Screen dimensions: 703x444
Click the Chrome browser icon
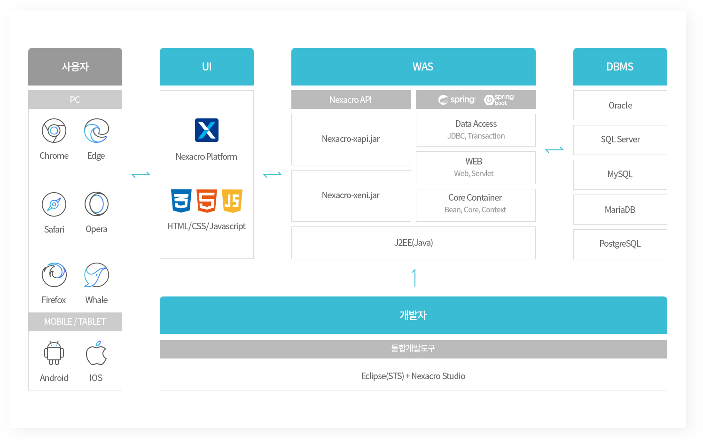click(x=54, y=131)
